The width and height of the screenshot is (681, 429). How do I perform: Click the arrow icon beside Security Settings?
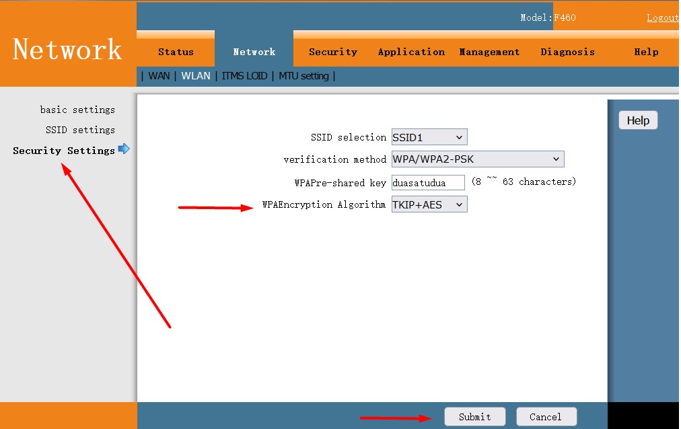click(x=124, y=150)
